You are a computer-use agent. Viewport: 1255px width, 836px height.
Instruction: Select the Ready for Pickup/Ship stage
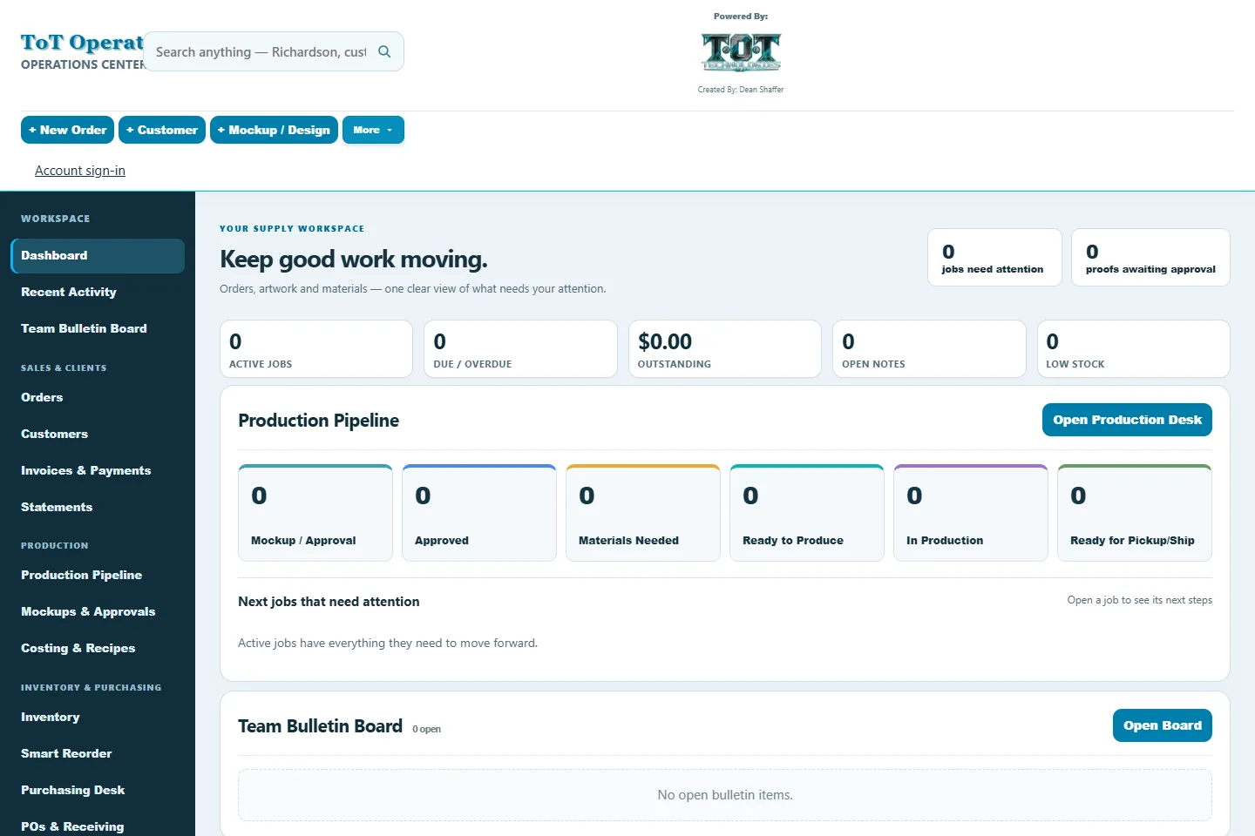1135,513
